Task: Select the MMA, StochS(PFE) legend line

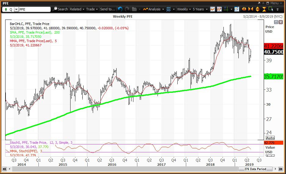Action: tap(26, 151)
